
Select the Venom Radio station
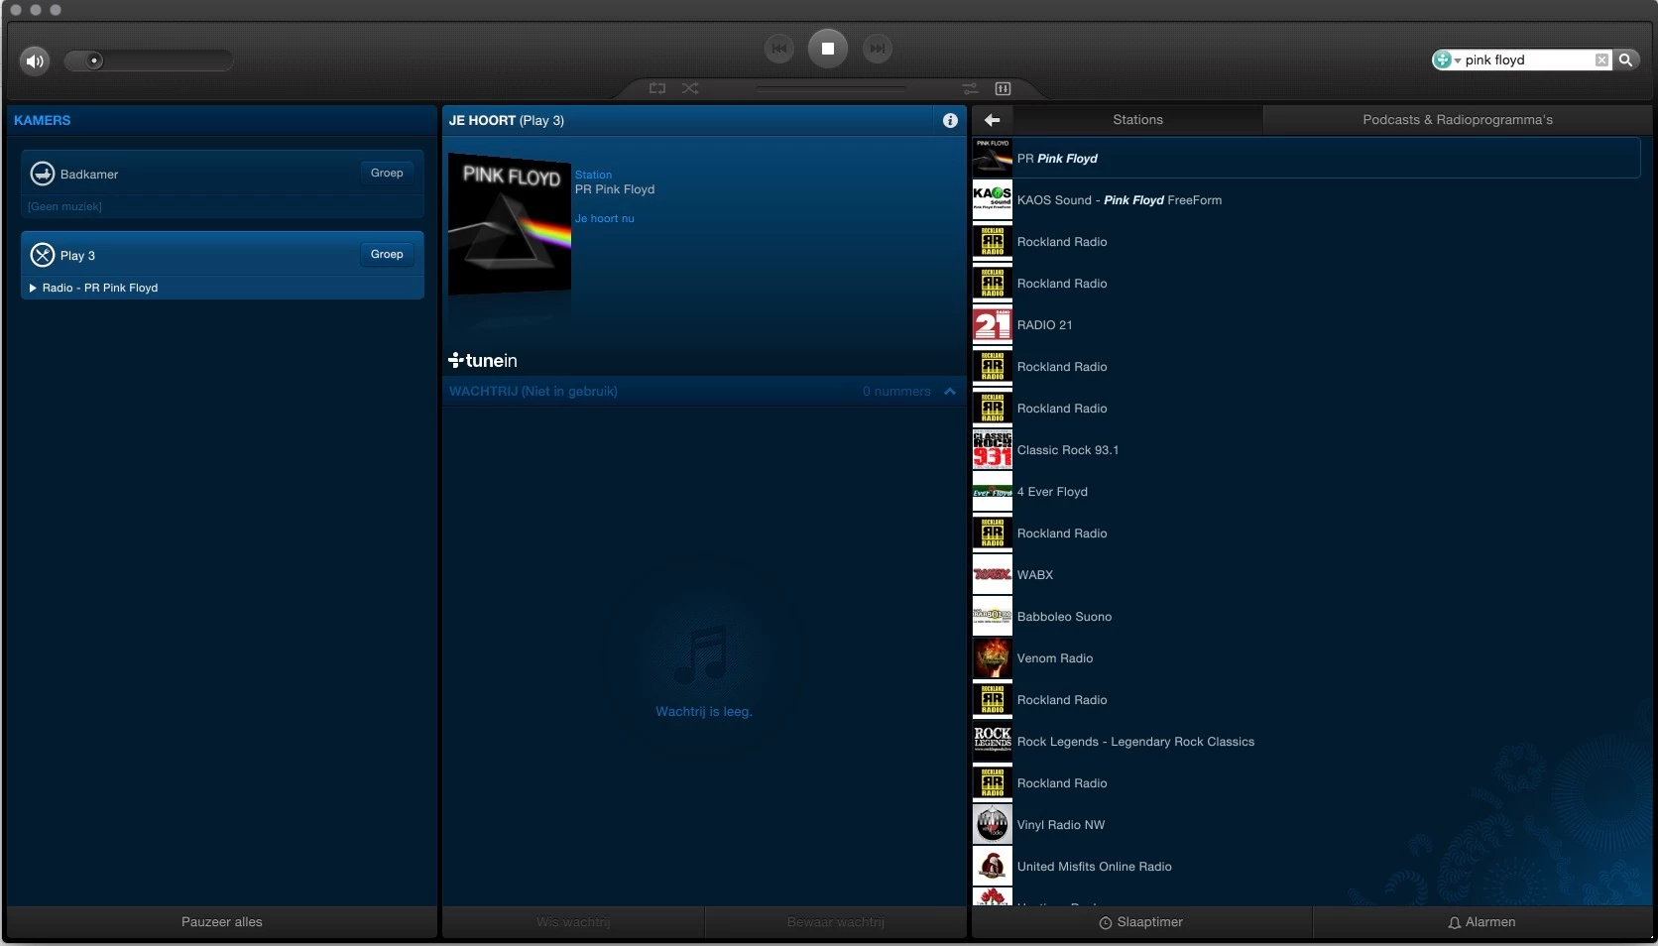(x=1306, y=658)
